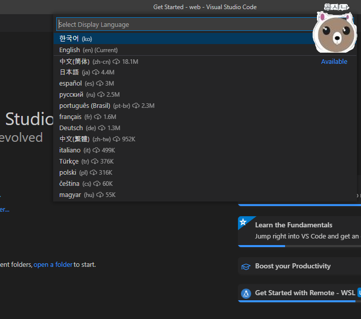Select 中文(简体) zh-cn language entry
Image resolution: width=361 pixels, height=319 pixels.
pos(205,61)
